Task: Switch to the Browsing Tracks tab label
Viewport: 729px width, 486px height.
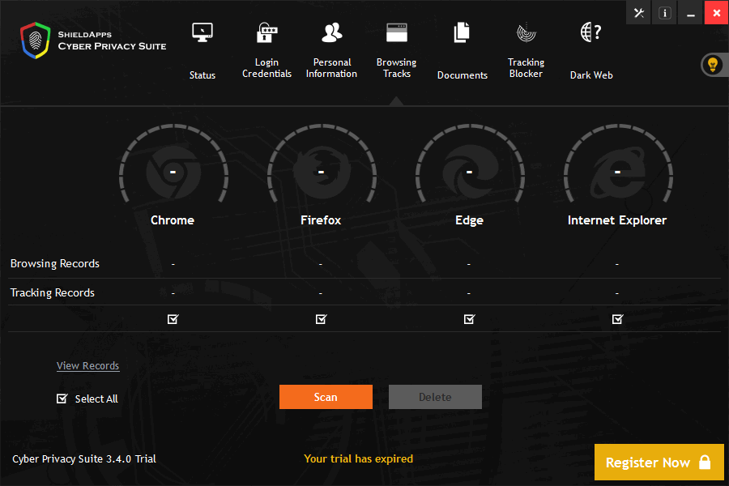Action: 397,68
